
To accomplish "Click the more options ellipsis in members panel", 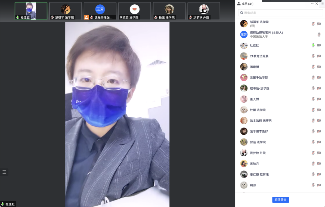I will point(312,4).
